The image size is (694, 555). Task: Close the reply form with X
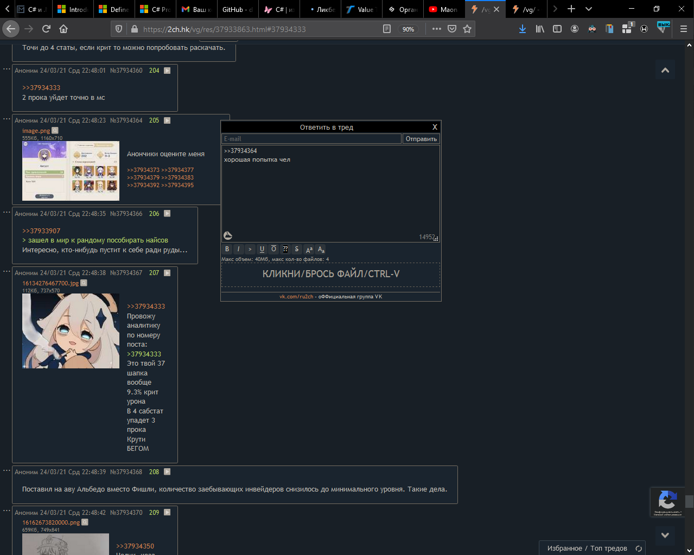[x=435, y=127]
